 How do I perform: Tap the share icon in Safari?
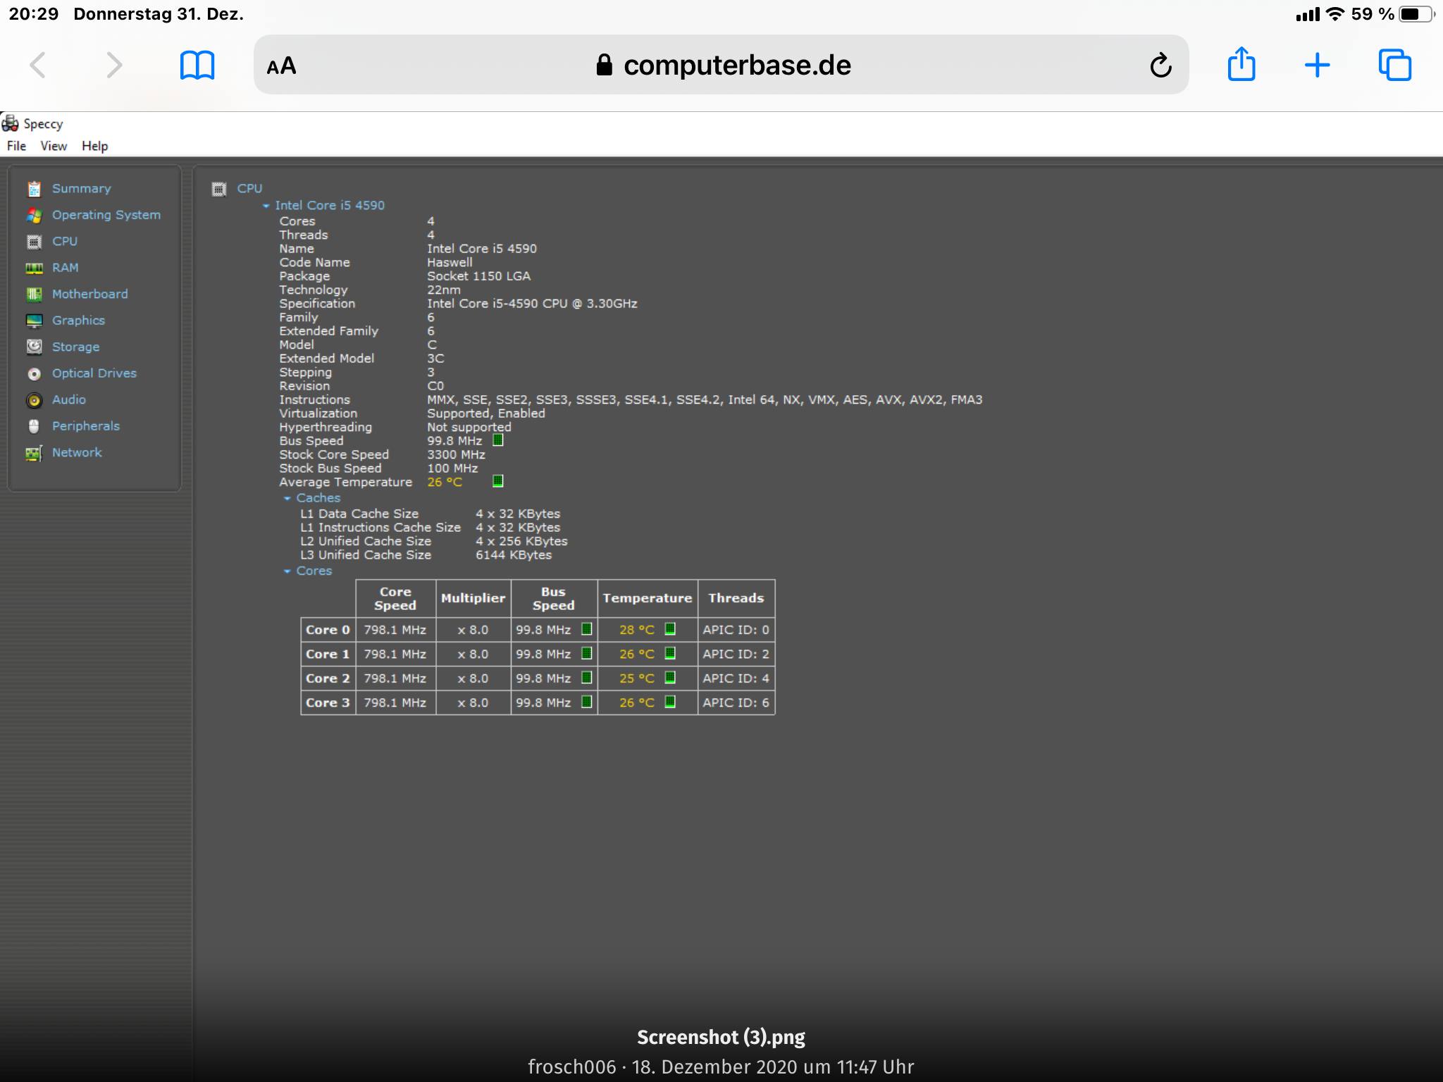coord(1241,65)
